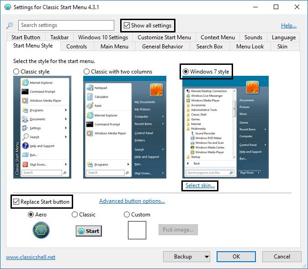Viewport: 308px width, 269px height.
Task: Open the Windows 10 Settings tab
Action: (103, 37)
